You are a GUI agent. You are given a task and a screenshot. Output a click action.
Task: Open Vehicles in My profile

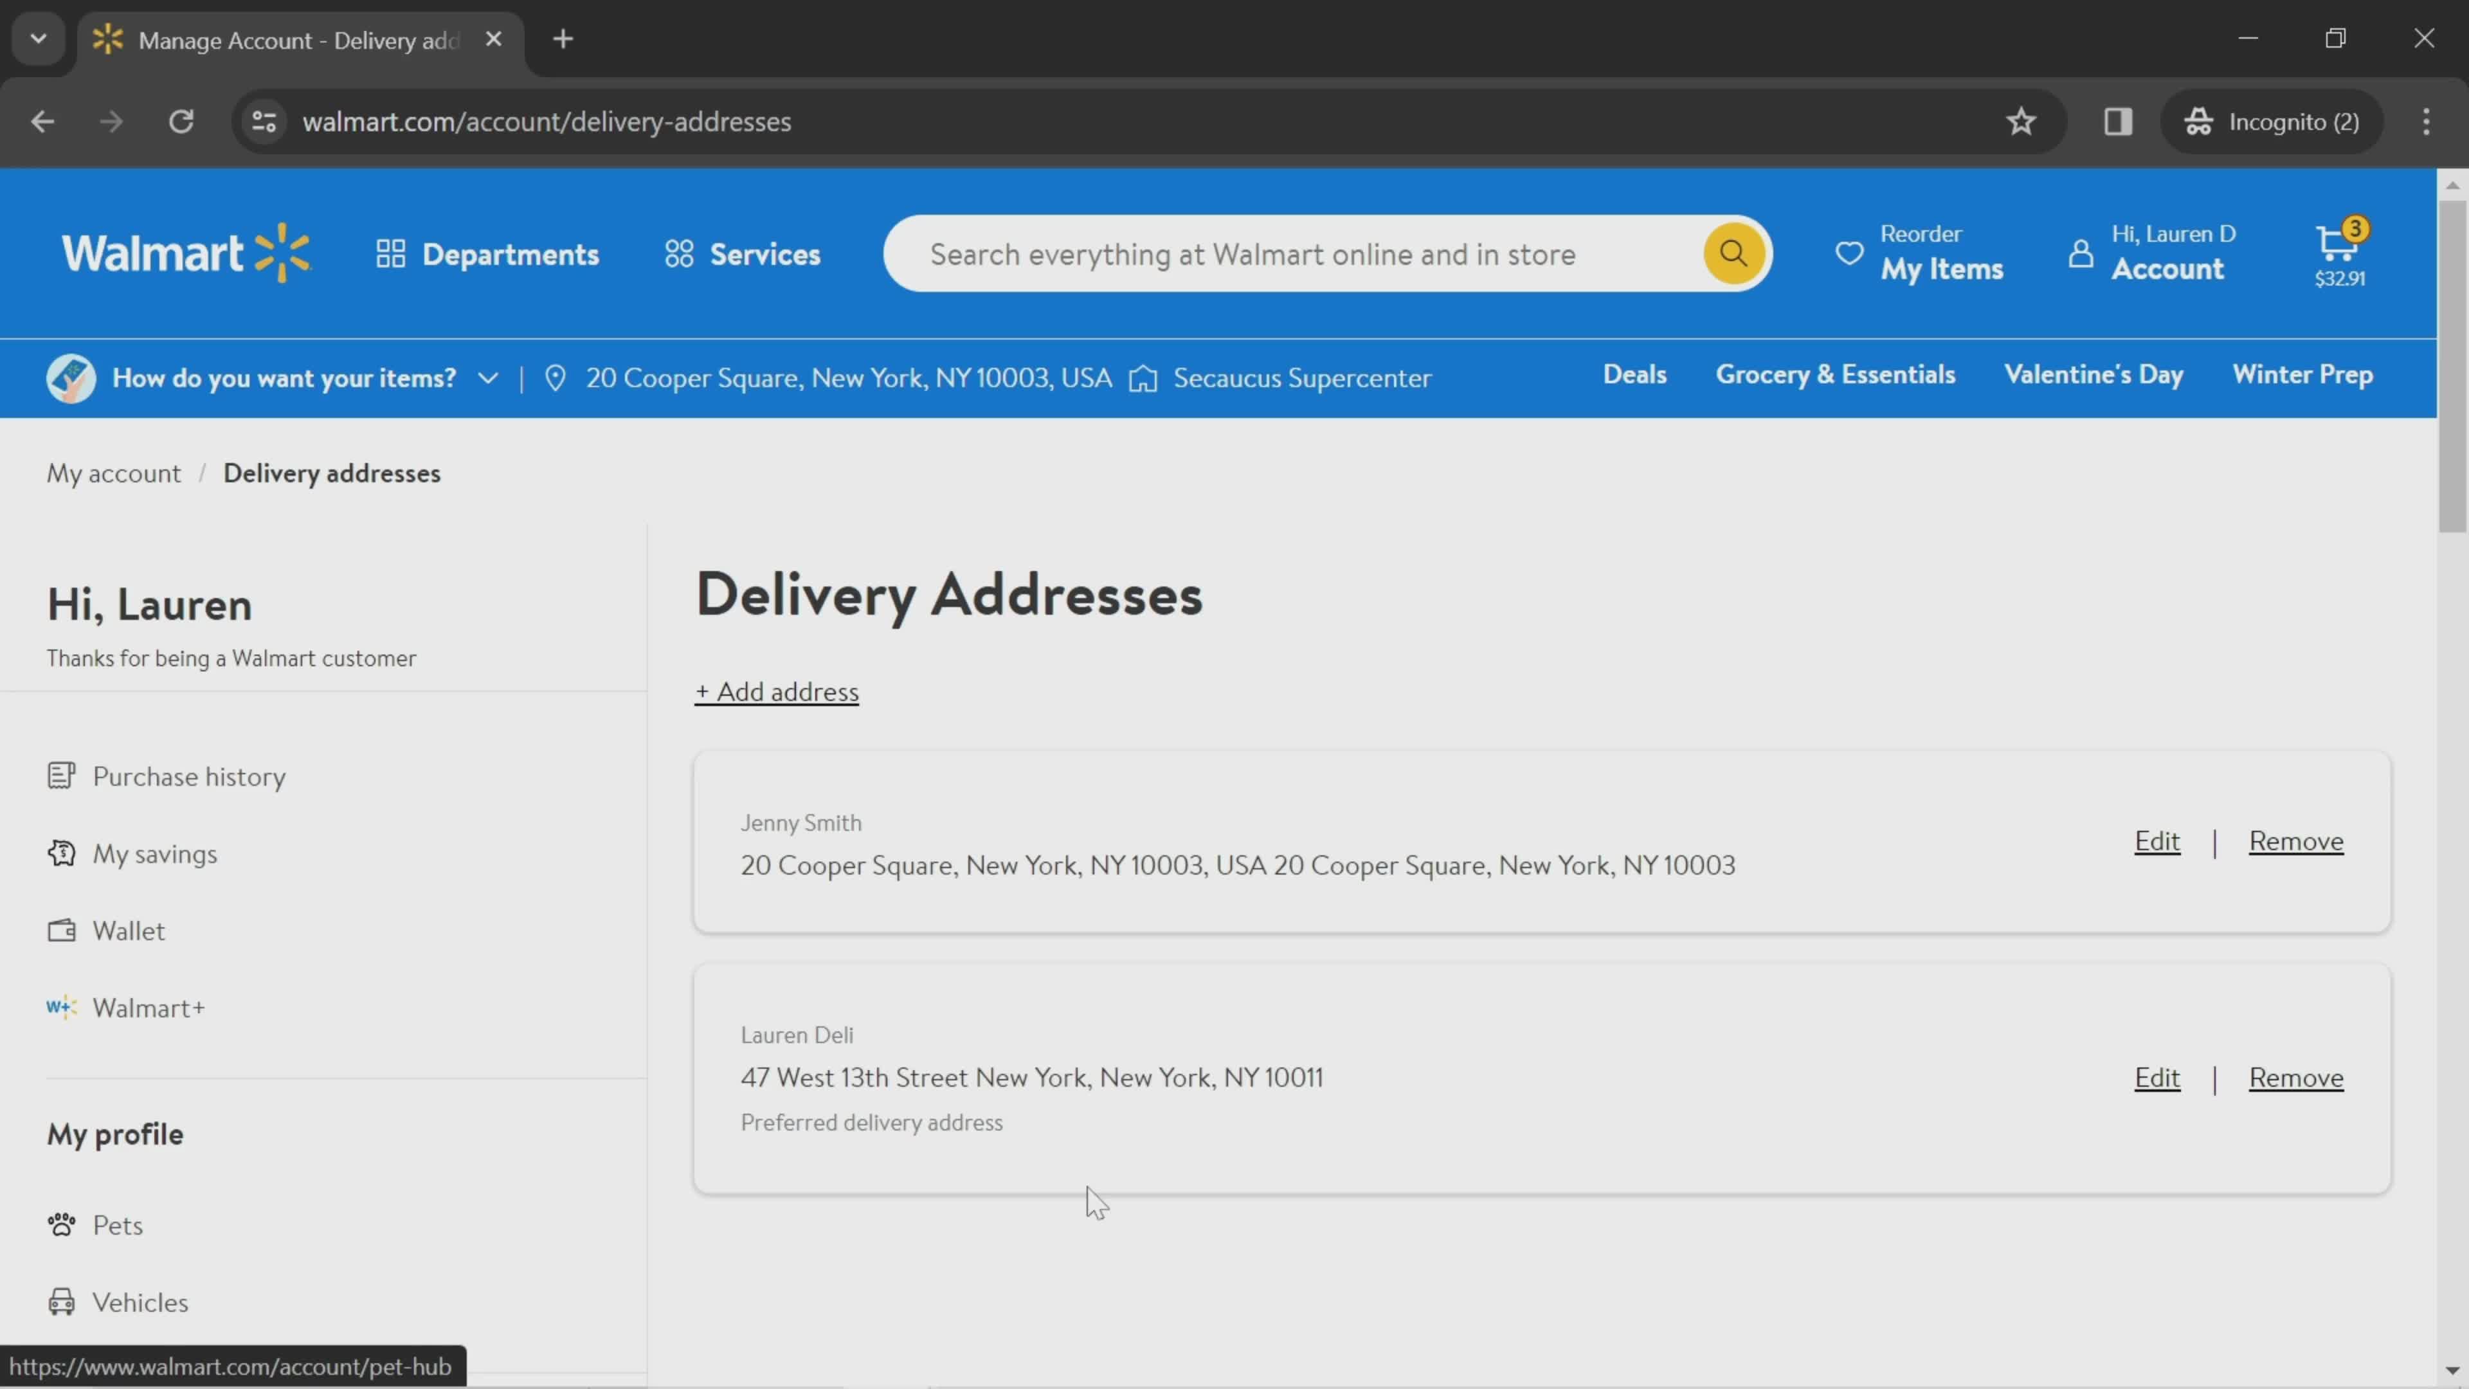click(x=117, y=1303)
